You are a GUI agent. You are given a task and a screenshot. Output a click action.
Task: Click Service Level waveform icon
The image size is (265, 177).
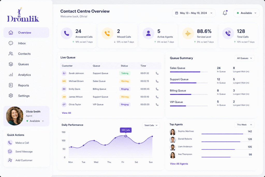pyautogui.click(x=188, y=33)
